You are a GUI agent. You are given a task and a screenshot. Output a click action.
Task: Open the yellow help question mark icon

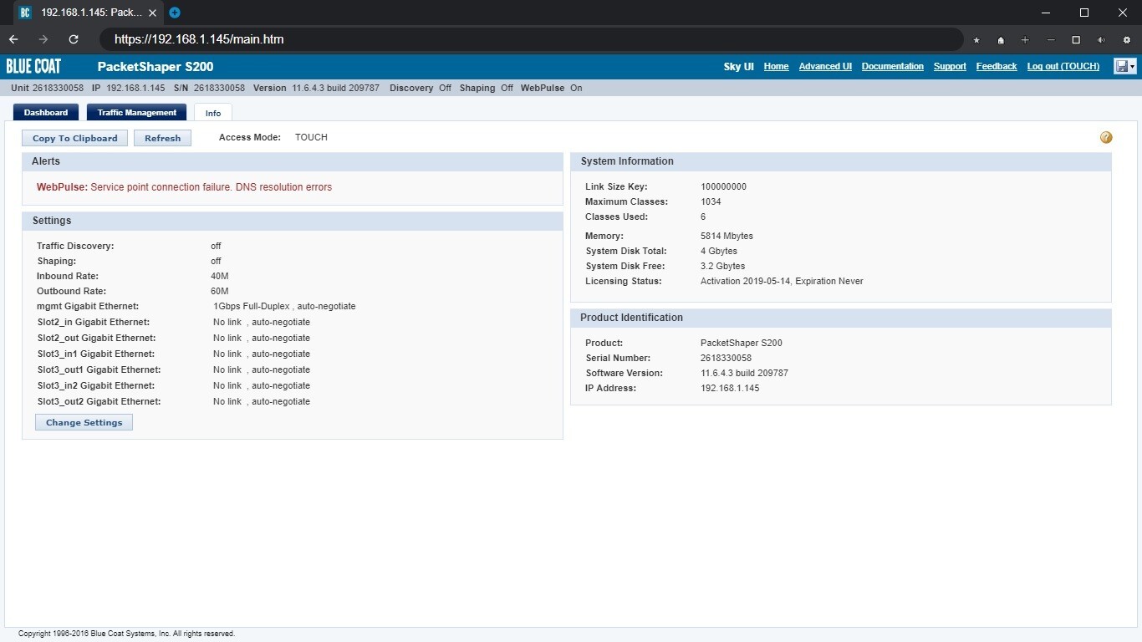point(1106,137)
